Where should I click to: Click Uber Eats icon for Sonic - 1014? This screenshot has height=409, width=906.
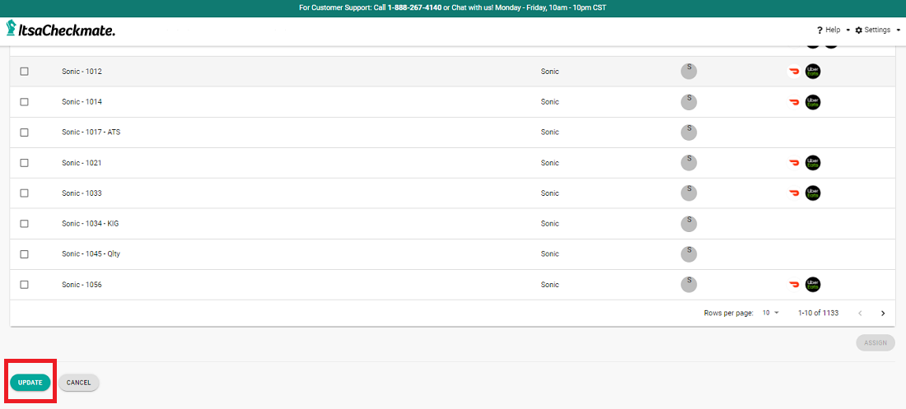813,102
